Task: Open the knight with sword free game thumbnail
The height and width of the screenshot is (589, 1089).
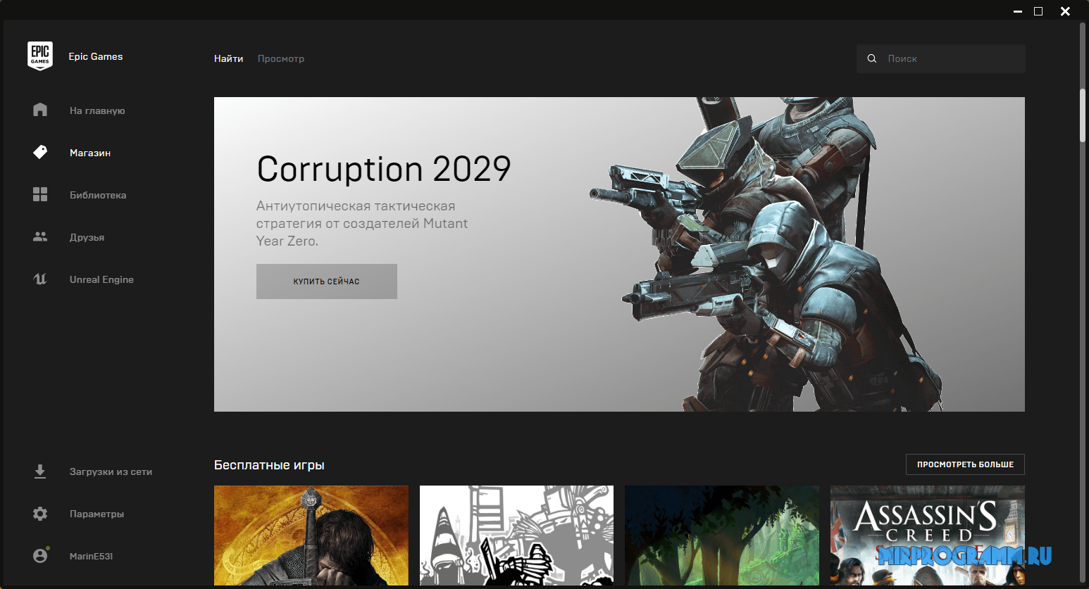Action: (x=311, y=536)
